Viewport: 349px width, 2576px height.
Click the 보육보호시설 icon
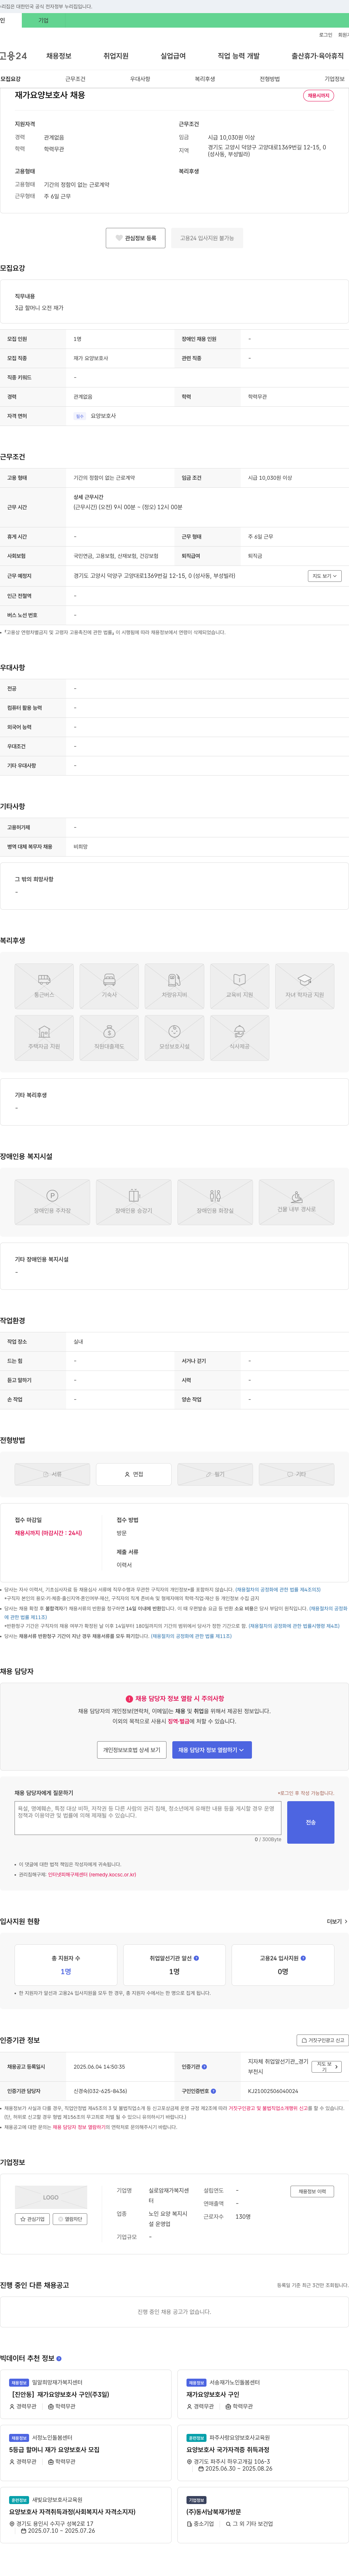(174, 1038)
